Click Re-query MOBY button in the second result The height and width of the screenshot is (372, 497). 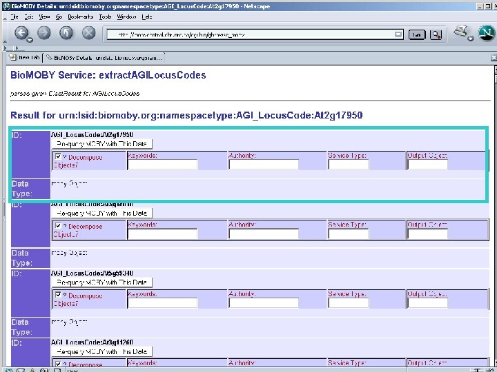[x=101, y=213]
